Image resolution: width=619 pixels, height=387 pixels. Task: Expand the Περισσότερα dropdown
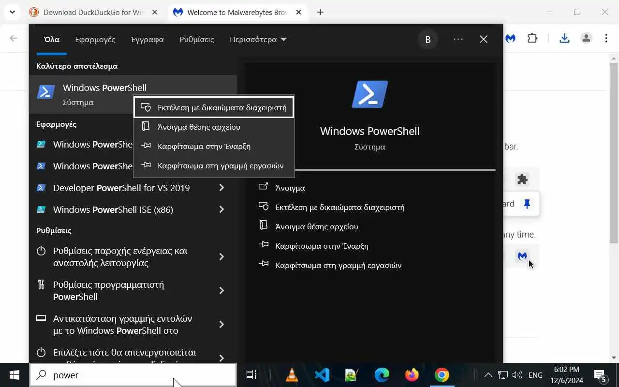(x=258, y=40)
